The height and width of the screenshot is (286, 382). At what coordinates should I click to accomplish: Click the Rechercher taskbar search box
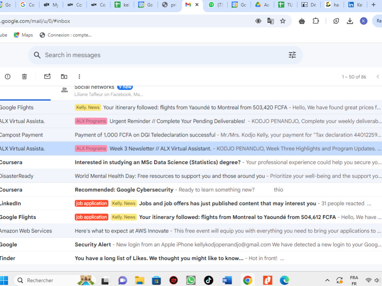55,280
